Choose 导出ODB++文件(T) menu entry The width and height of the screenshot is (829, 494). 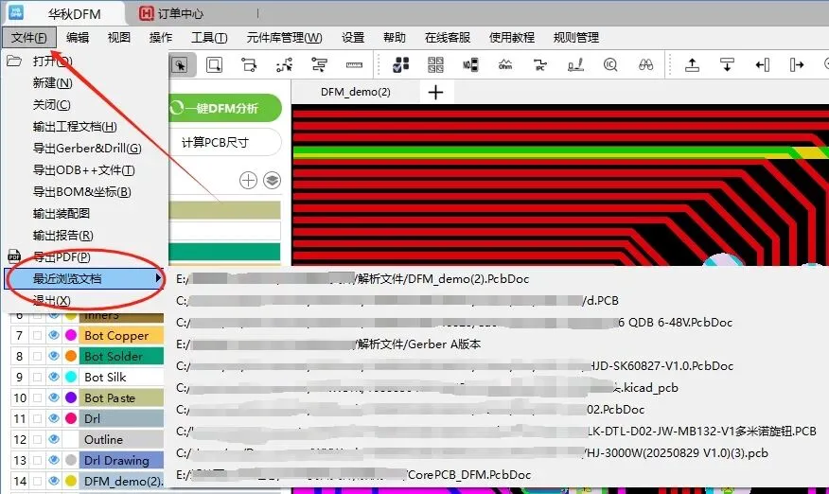tap(84, 169)
